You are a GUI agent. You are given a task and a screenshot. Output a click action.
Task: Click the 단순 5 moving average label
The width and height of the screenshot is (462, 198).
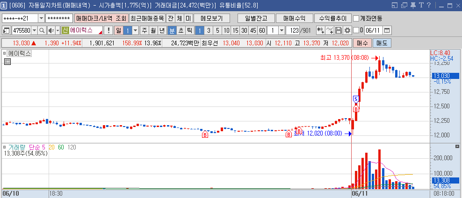click(x=37, y=147)
